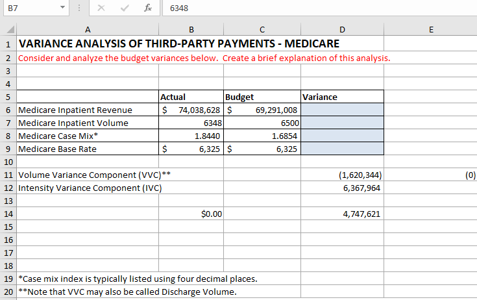The image size is (477, 300).
Task: Select column D header
Action: coord(342,29)
